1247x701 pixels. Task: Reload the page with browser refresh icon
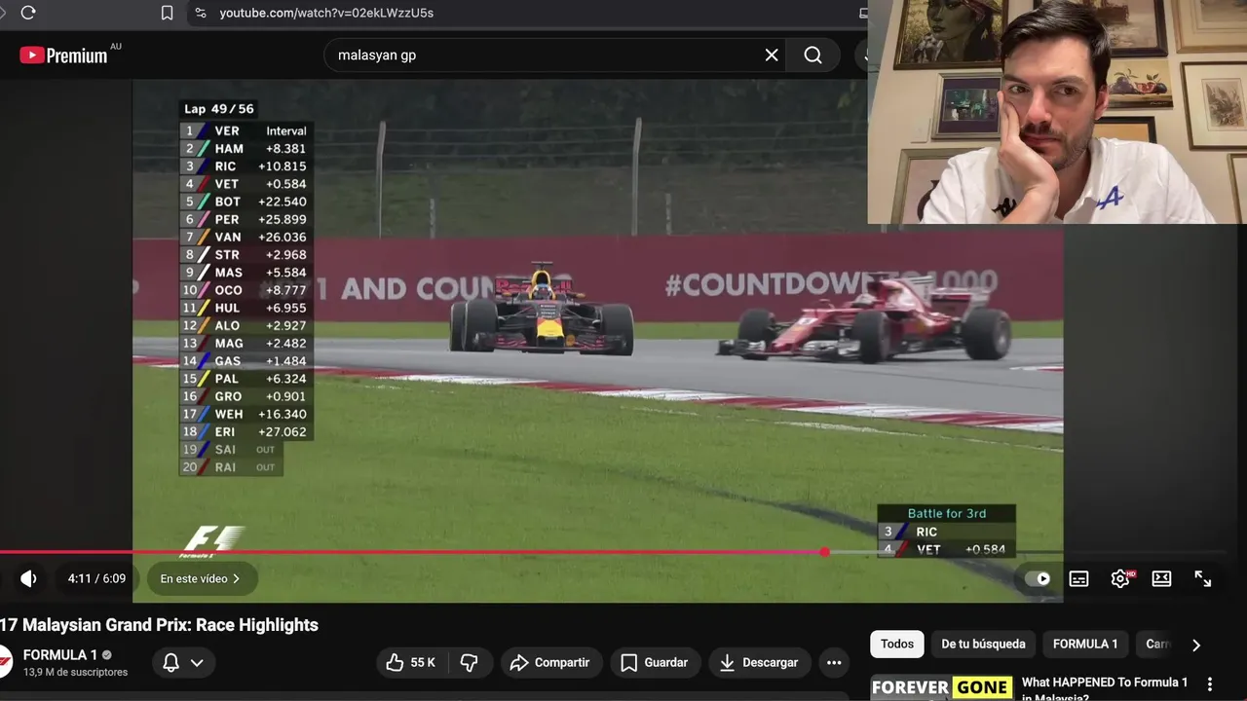click(28, 13)
